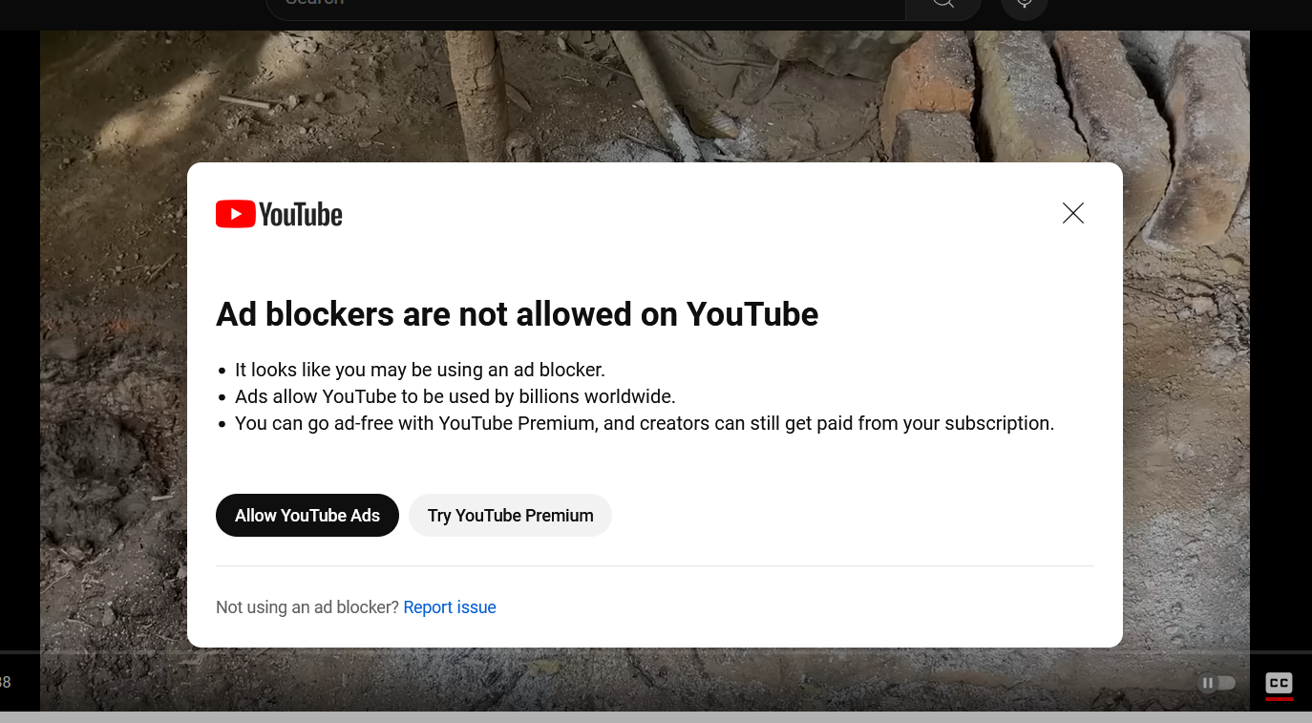Toggle closed captions with the CC button
The height and width of the screenshot is (723, 1312).
(x=1279, y=683)
